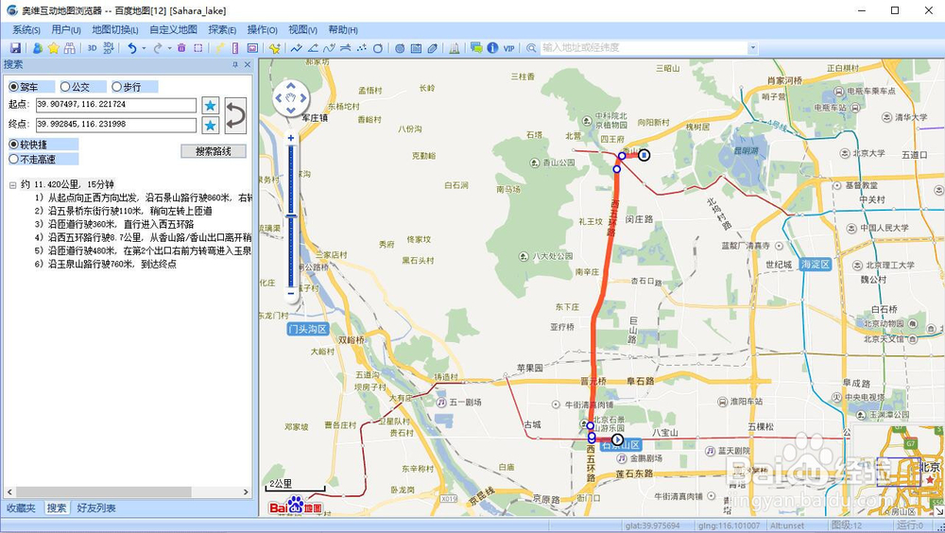The width and height of the screenshot is (945, 533).
Task: Select route step 4 沿西五环路行驶8.7公里
Action: [x=143, y=237]
